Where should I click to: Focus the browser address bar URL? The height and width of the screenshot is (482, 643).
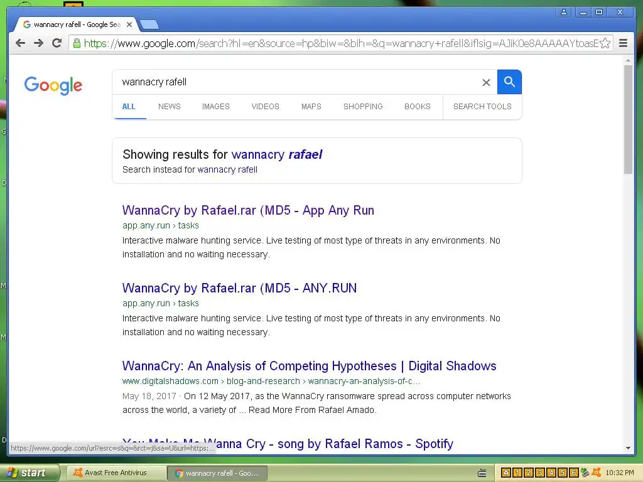point(341,43)
